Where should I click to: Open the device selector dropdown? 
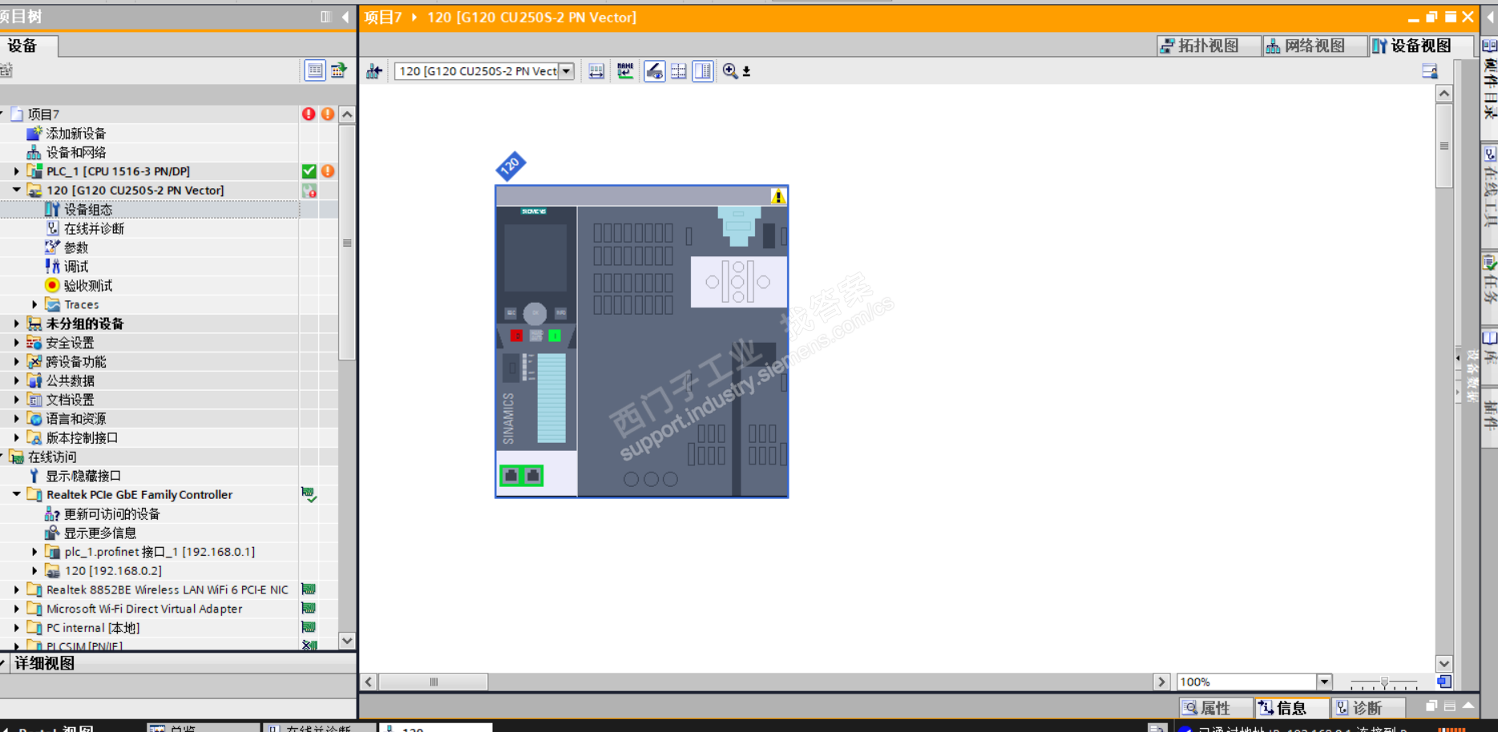click(567, 71)
